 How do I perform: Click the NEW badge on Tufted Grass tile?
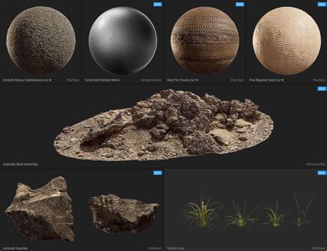321,173
